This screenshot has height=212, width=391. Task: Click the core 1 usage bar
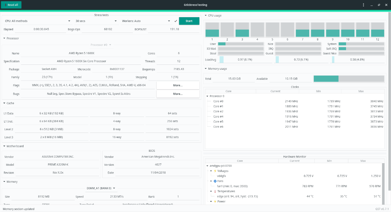click(x=212, y=30)
